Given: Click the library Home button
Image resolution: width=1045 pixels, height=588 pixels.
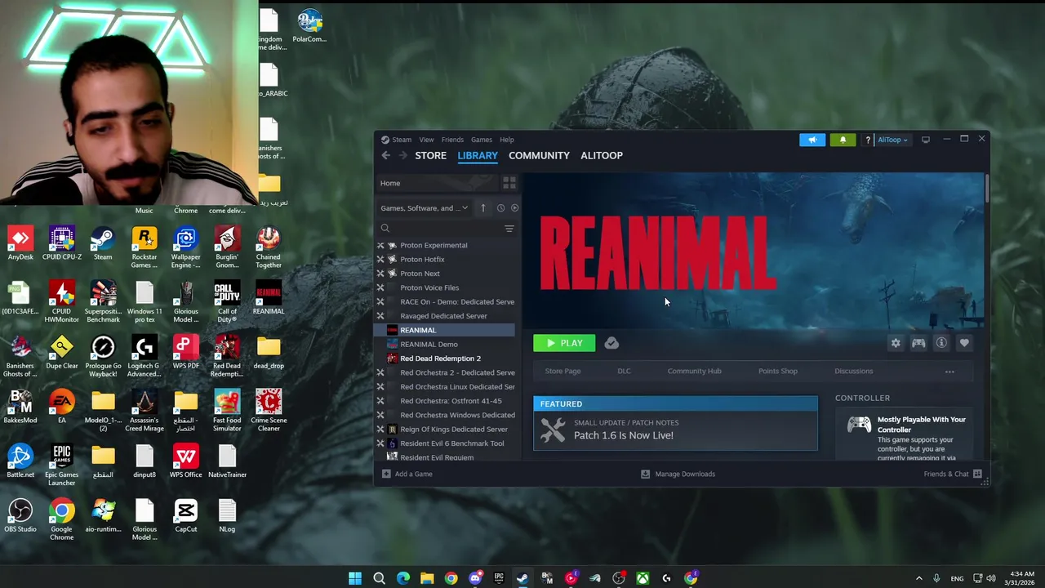Looking at the screenshot, I should coord(436,183).
